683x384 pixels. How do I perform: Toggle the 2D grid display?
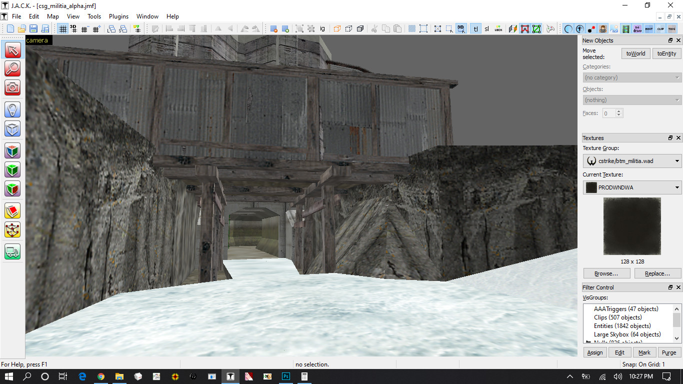coord(62,28)
